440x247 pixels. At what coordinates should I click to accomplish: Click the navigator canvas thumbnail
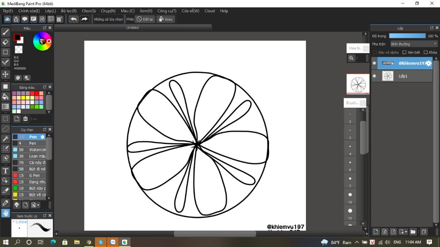[358, 84]
